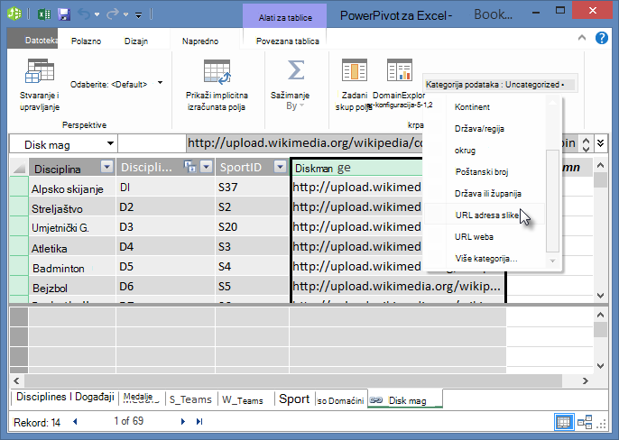Switch to Diagram view icon
This screenshot has height=440, width=619.
tap(585, 422)
